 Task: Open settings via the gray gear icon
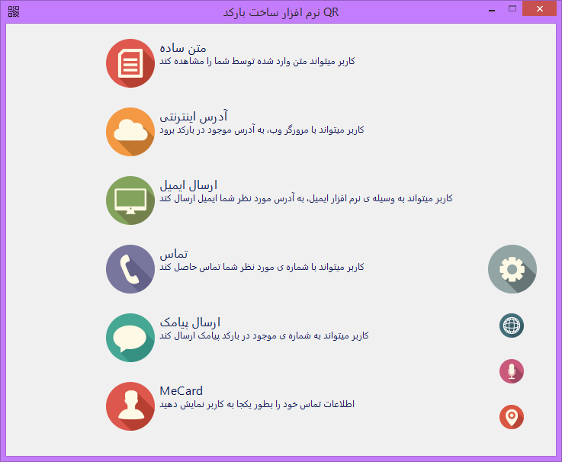coord(512,269)
